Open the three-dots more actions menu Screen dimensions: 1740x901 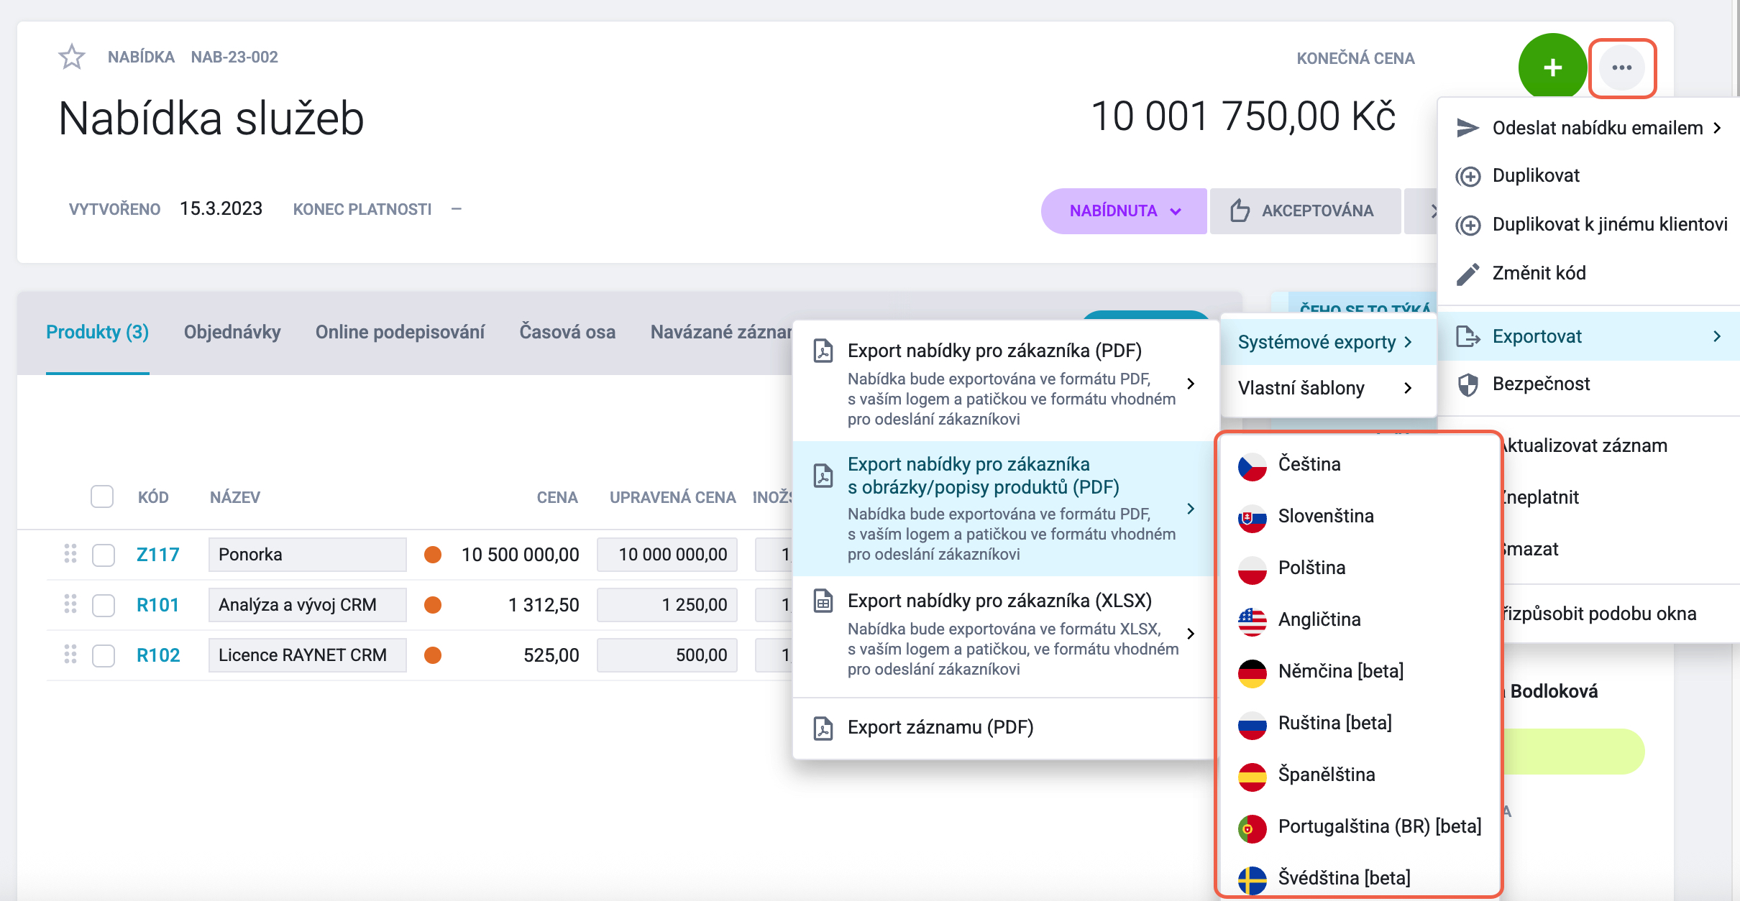click(1621, 68)
